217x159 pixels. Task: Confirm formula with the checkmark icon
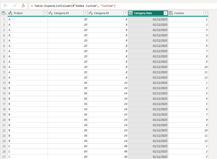pyautogui.click(x=15, y=6)
